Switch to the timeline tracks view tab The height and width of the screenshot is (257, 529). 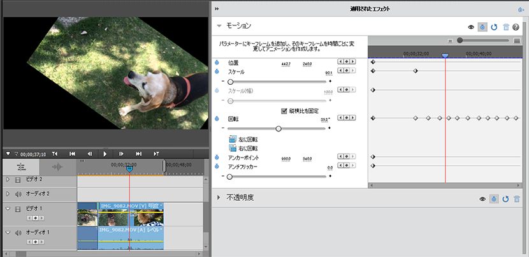click(x=21, y=167)
